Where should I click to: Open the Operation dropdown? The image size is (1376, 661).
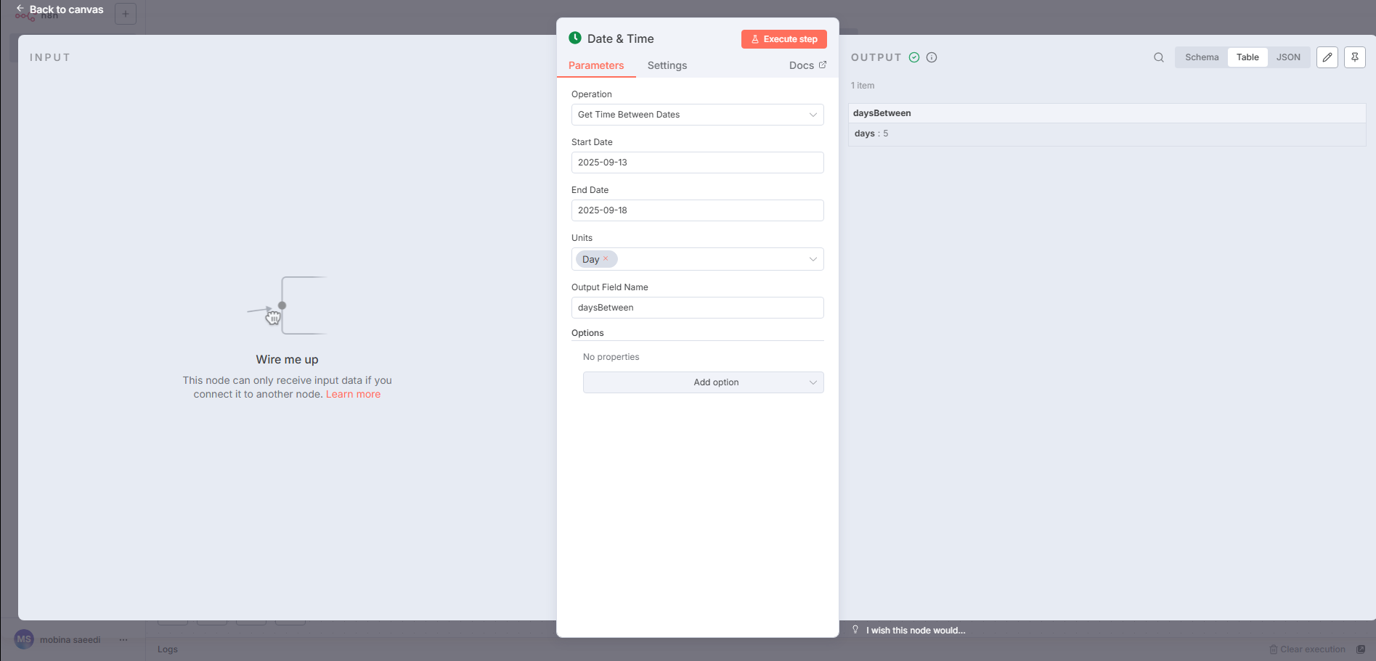697,115
